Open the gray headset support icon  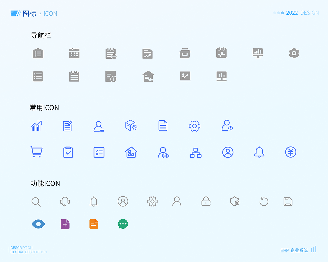click(65, 202)
